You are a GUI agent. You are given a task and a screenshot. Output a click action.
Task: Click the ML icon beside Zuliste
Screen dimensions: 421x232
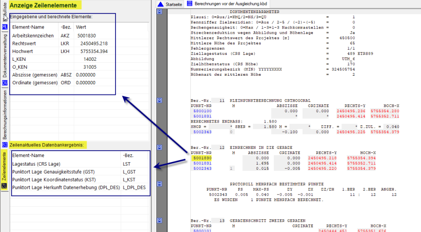click(5, 27)
